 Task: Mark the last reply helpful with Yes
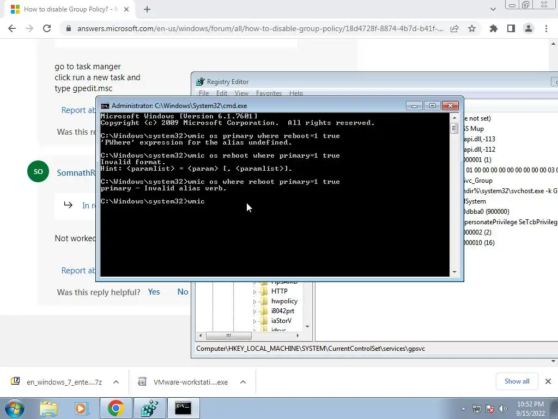click(x=154, y=292)
